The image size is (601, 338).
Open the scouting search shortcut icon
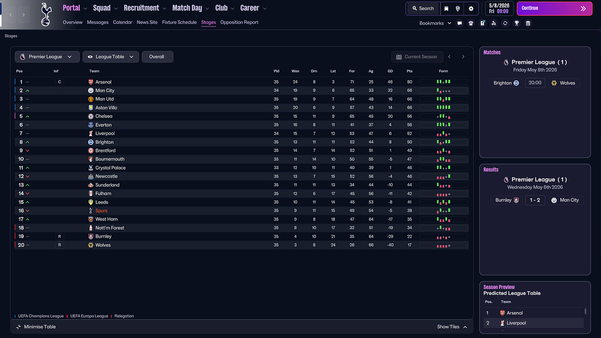click(494, 23)
